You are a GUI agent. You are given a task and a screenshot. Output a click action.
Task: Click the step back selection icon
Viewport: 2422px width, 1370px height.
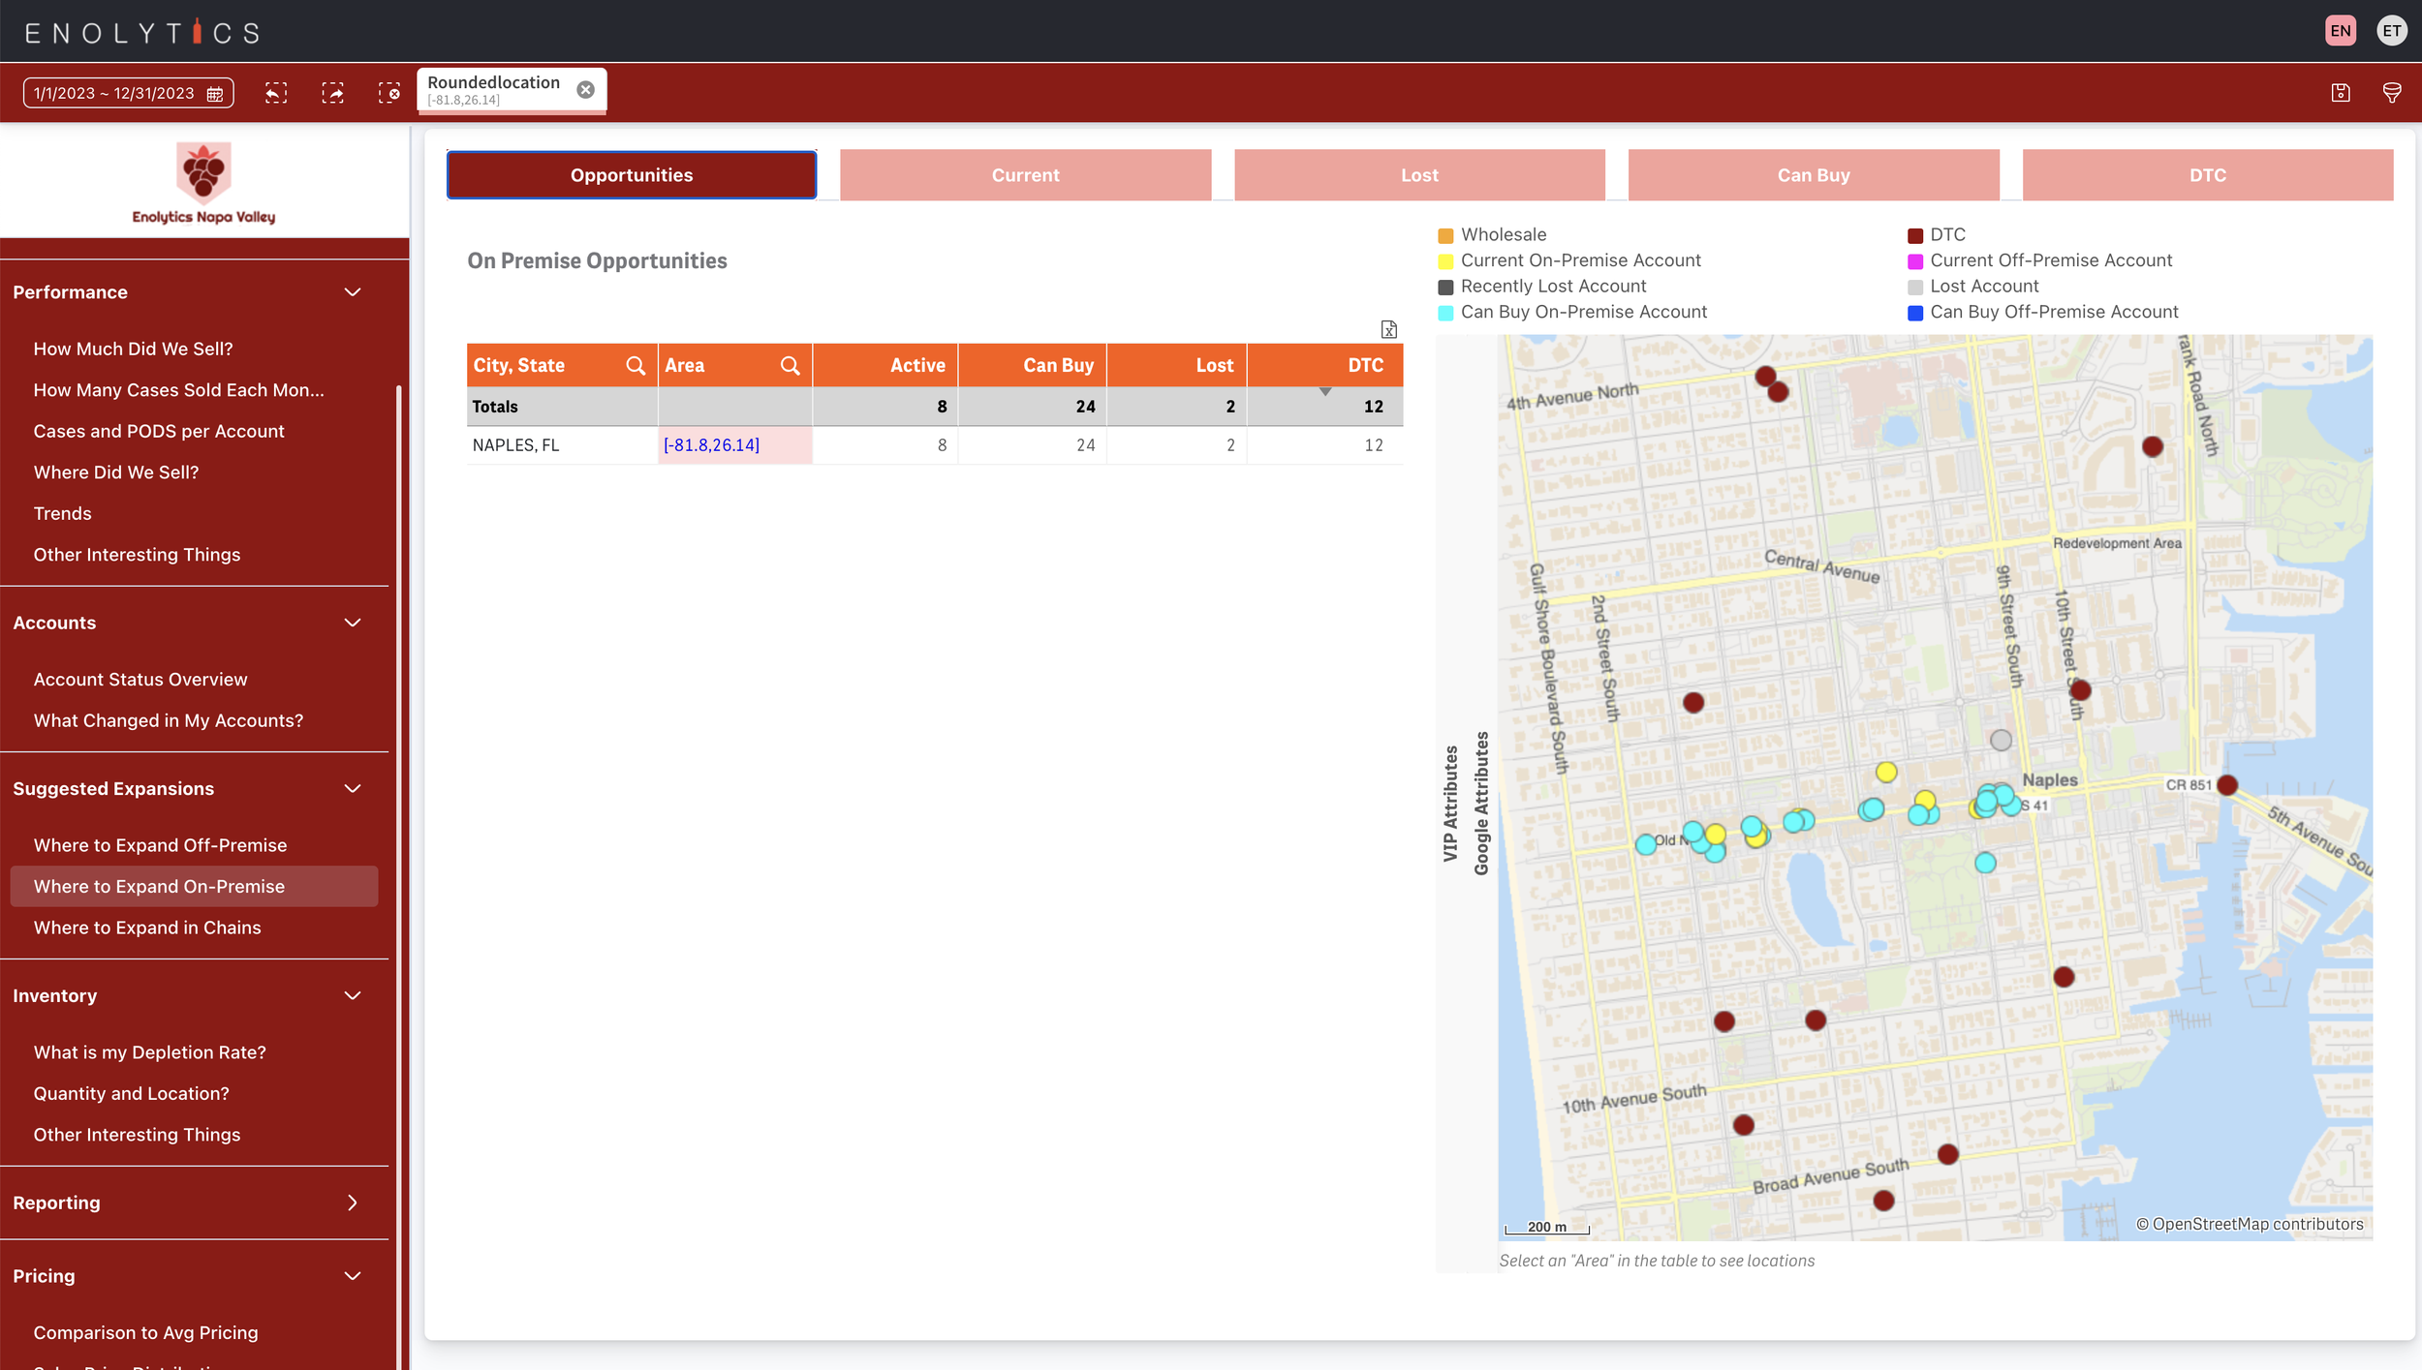276,93
